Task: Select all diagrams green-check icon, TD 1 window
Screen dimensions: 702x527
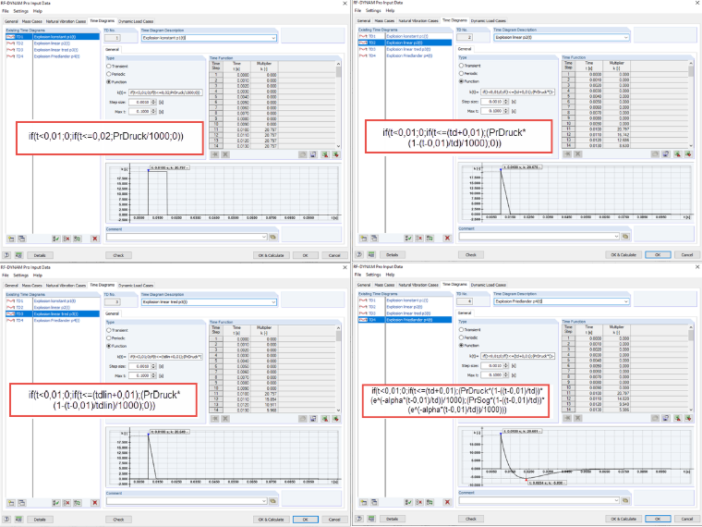Action: [x=56, y=239]
